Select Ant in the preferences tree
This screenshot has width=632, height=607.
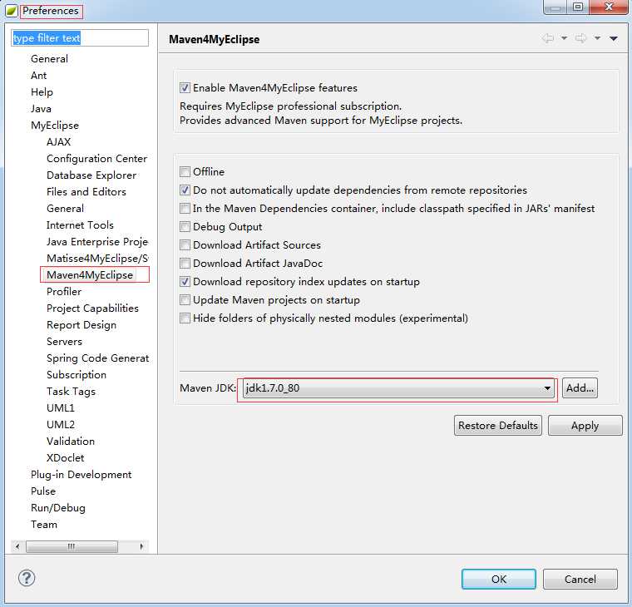coord(39,76)
